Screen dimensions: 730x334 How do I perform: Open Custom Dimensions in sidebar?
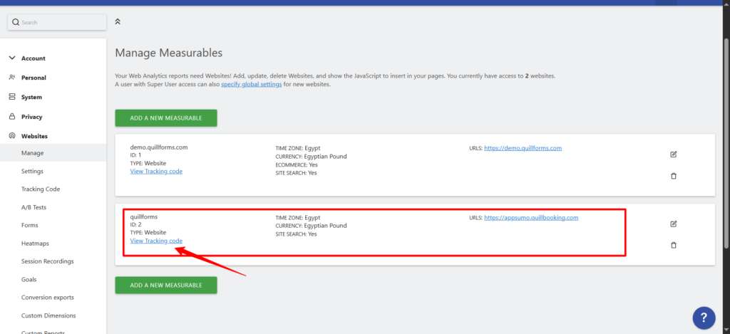tap(48, 315)
